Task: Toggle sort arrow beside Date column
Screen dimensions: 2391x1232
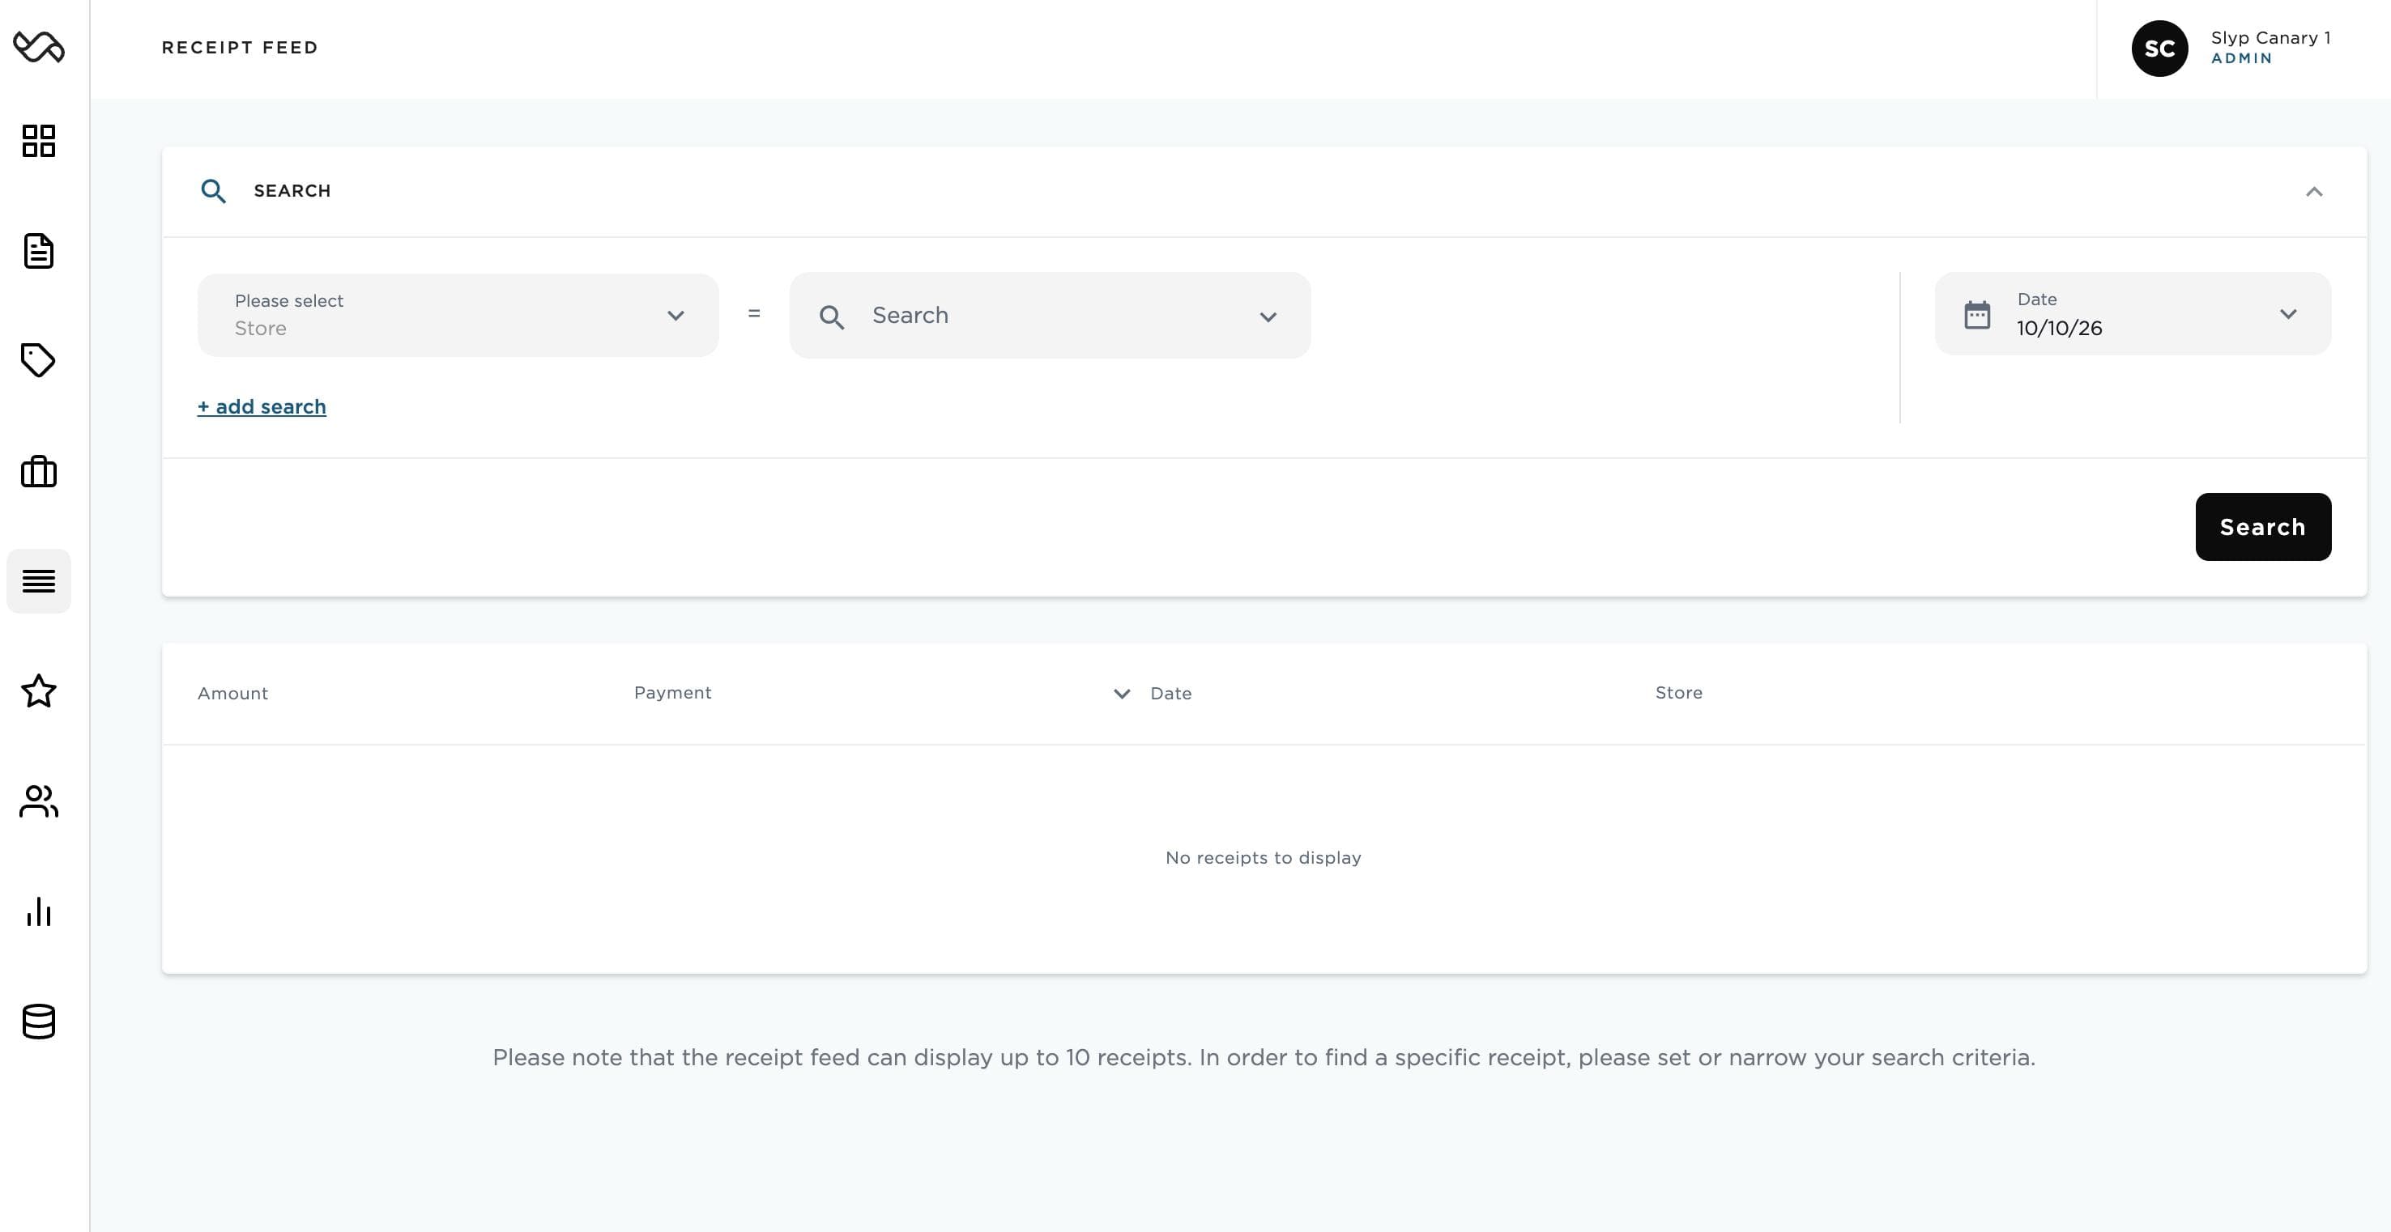Action: coord(1122,694)
